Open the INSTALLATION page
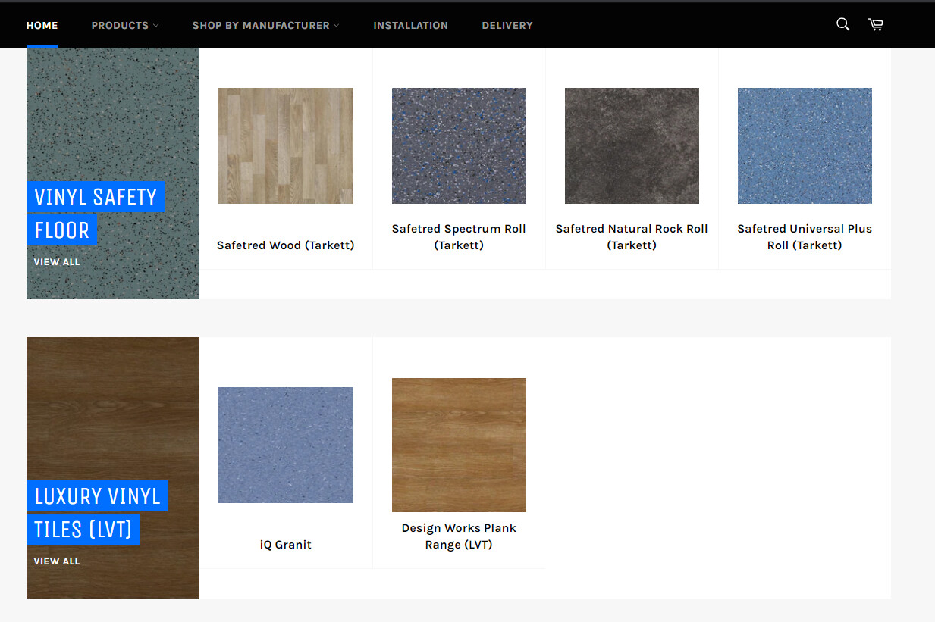 click(410, 25)
